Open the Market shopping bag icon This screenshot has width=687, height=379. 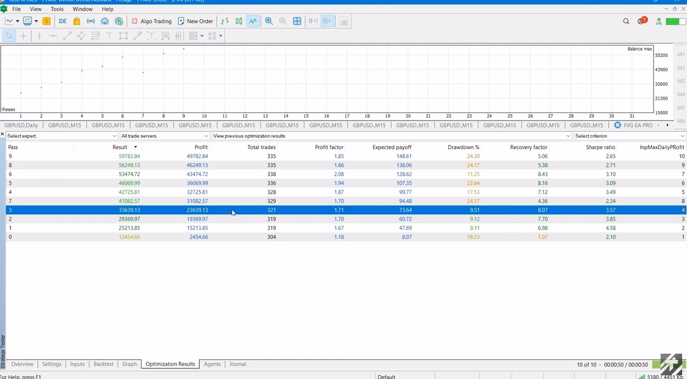point(77,21)
